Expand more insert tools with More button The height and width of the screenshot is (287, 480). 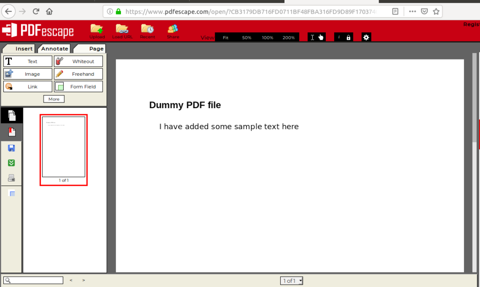point(54,99)
